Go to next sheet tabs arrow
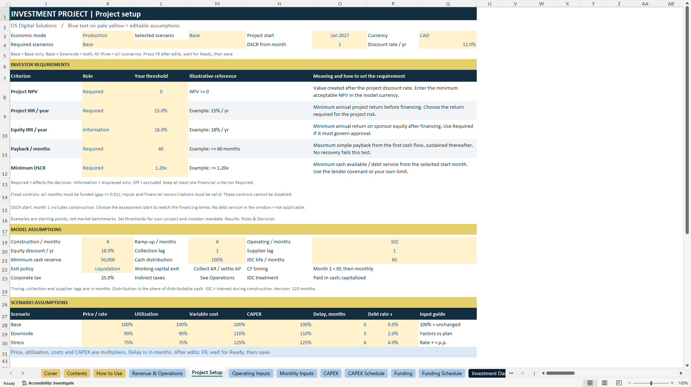 click(23, 373)
